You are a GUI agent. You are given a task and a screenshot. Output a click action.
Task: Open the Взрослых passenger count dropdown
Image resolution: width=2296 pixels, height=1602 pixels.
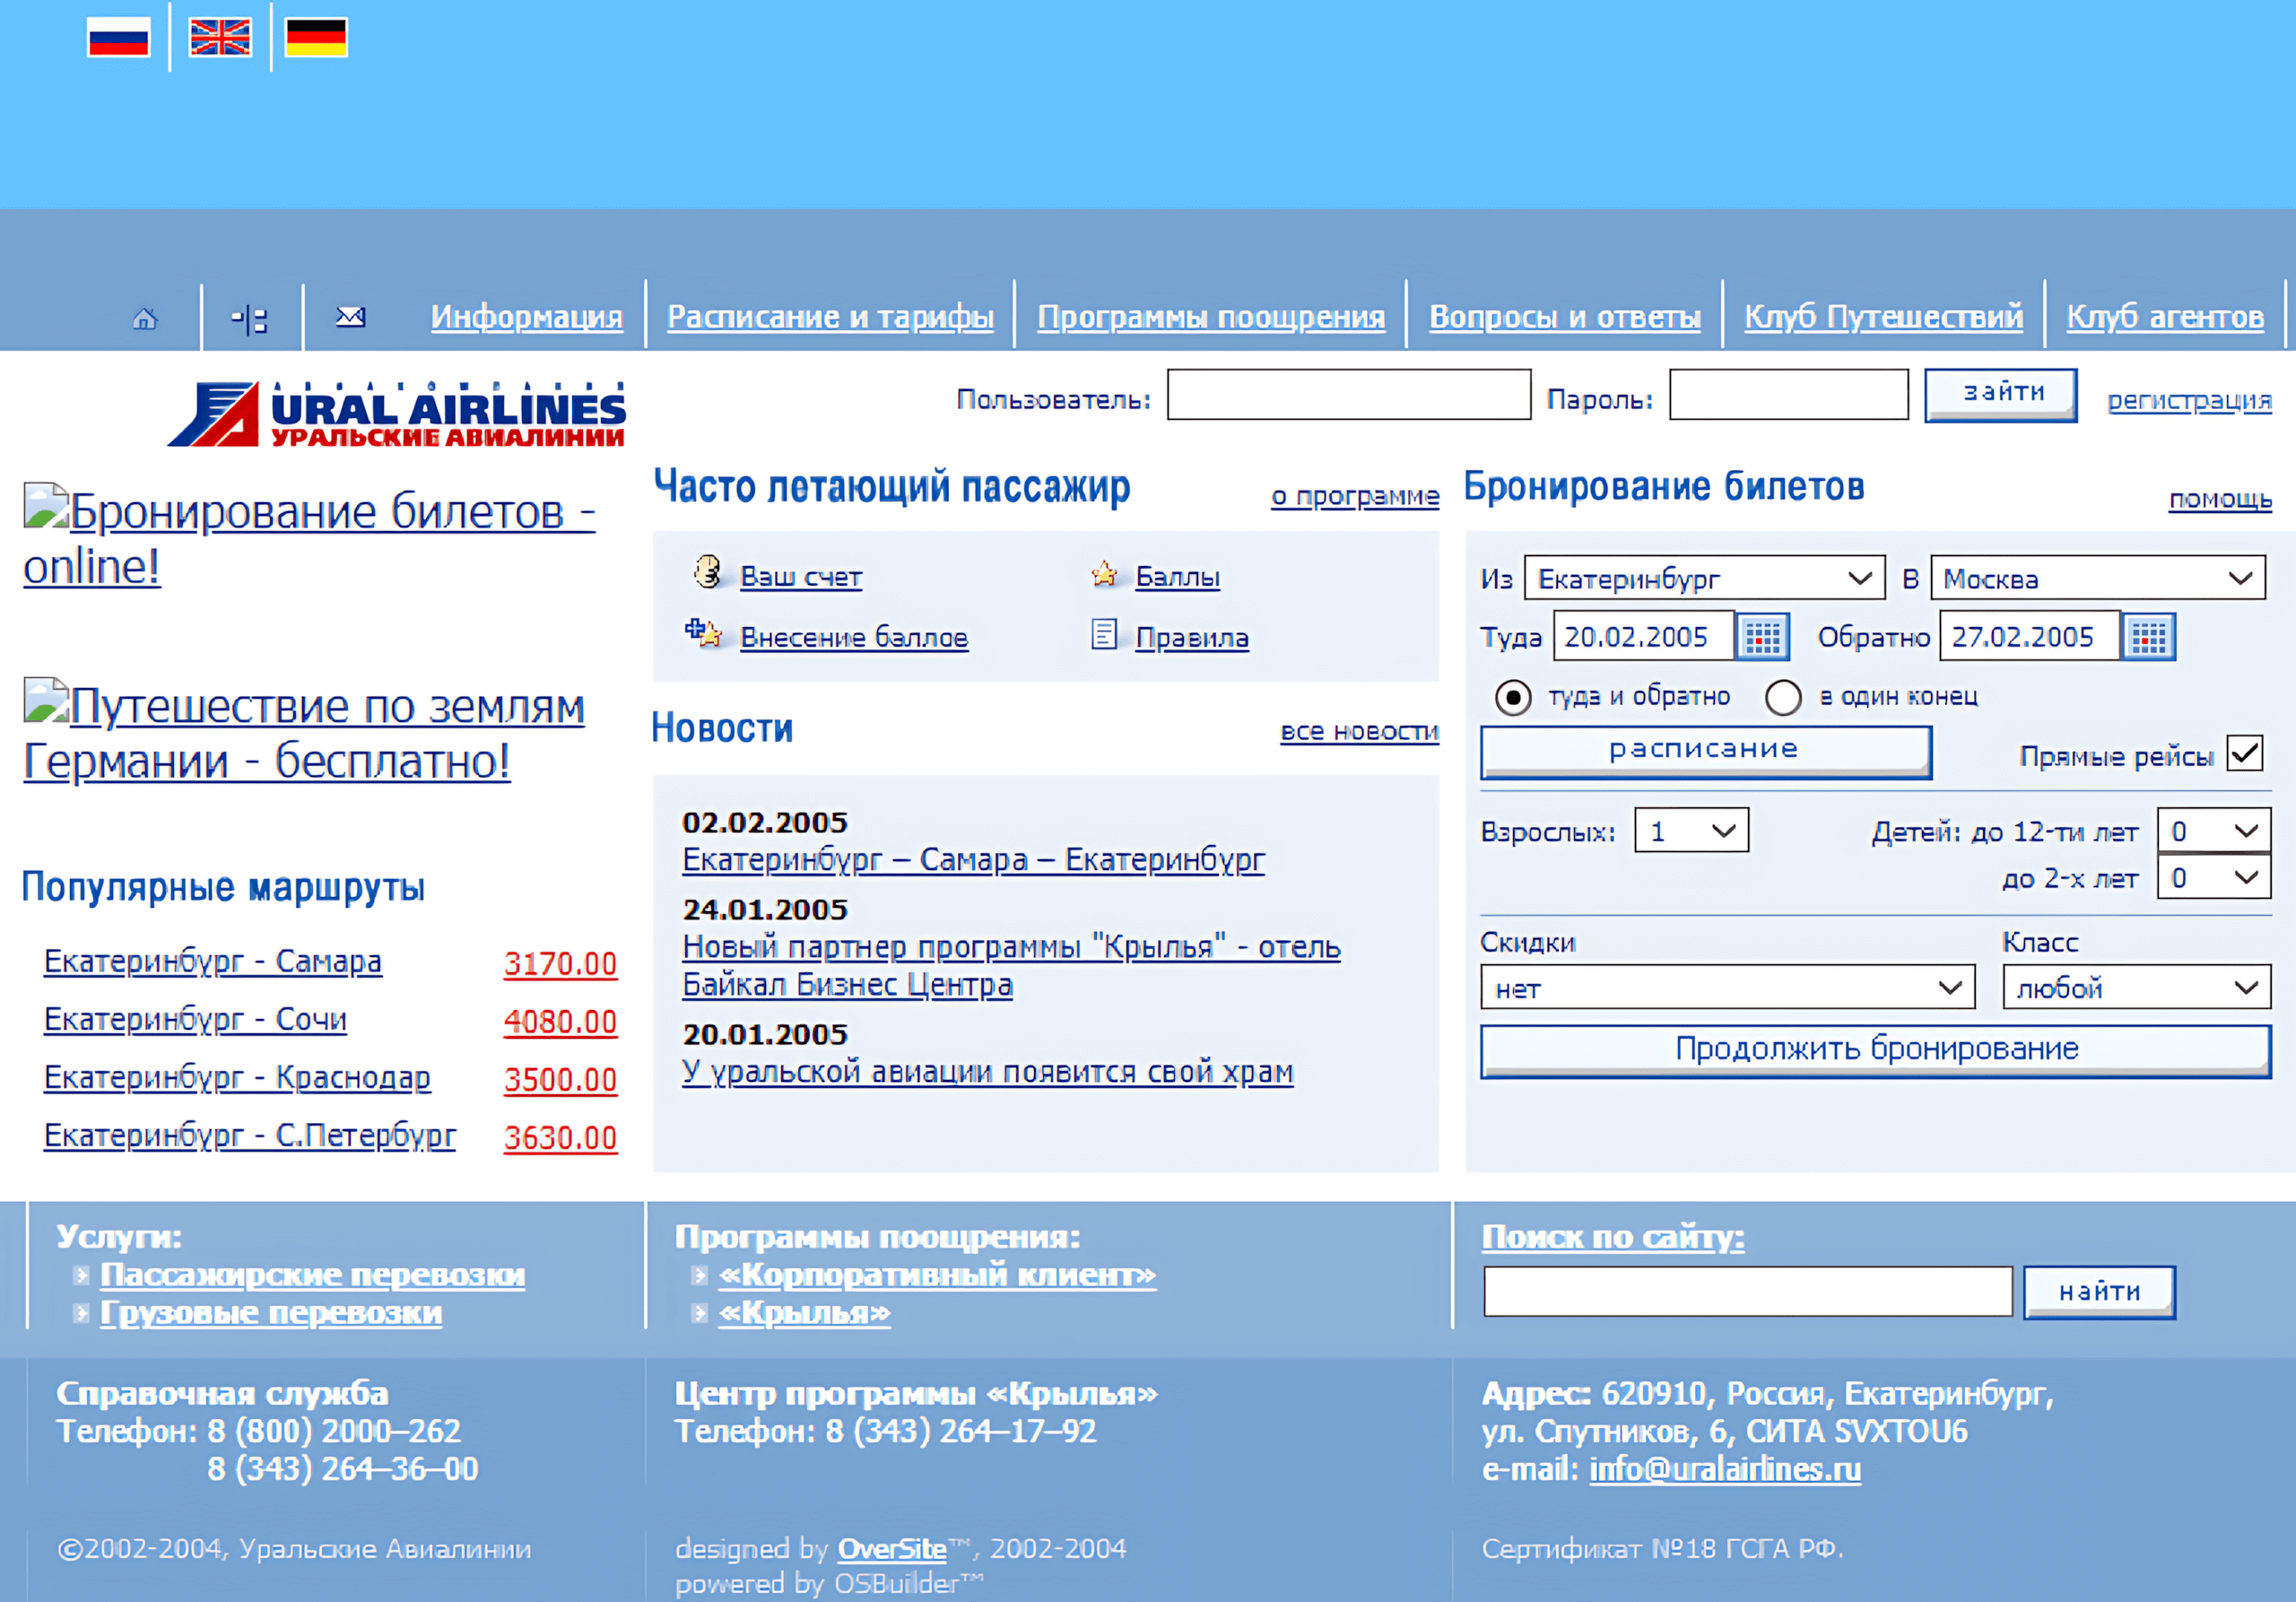(x=1692, y=830)
